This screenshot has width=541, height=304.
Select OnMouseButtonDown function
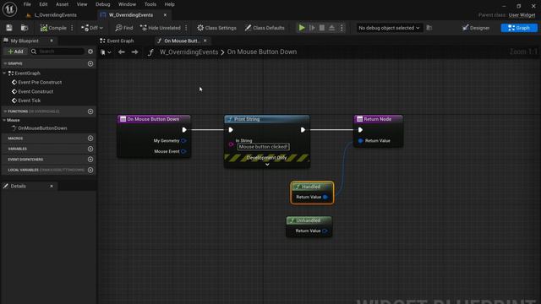(x=42, y=128)
